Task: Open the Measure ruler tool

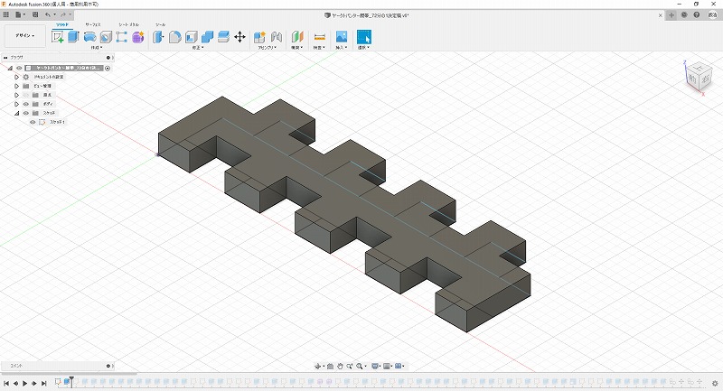Action: click(319, 37)
